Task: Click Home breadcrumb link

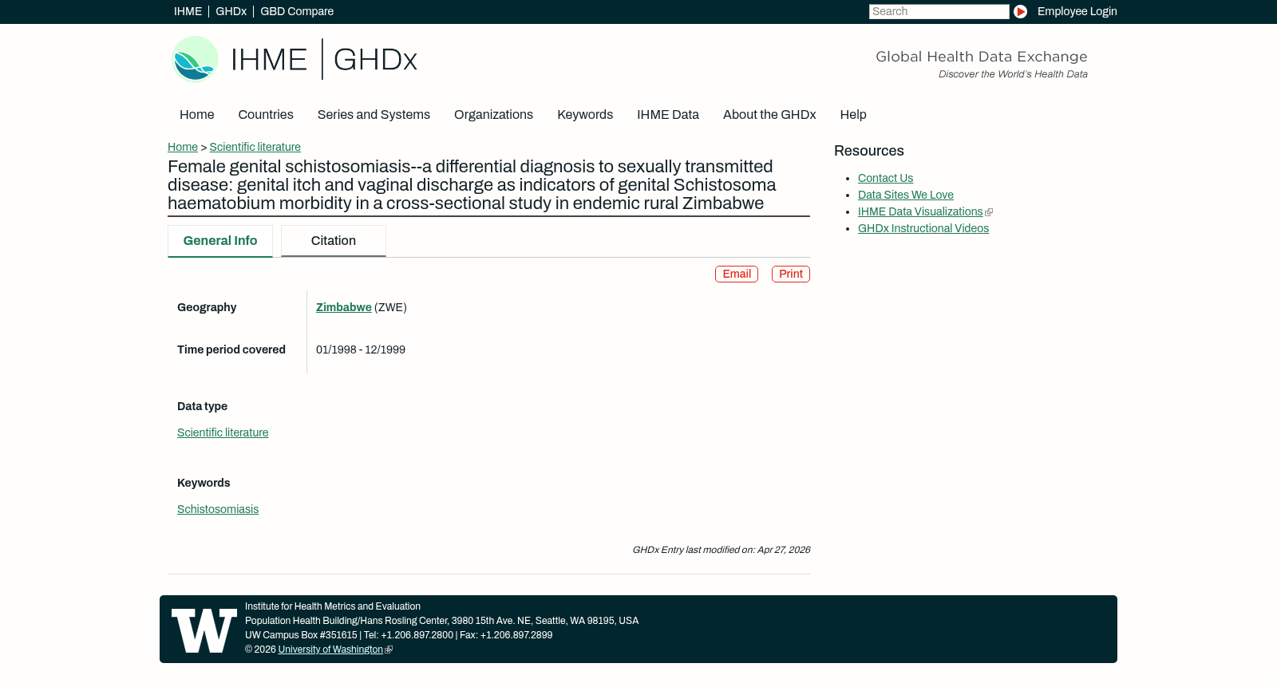Action: [183, 147]
